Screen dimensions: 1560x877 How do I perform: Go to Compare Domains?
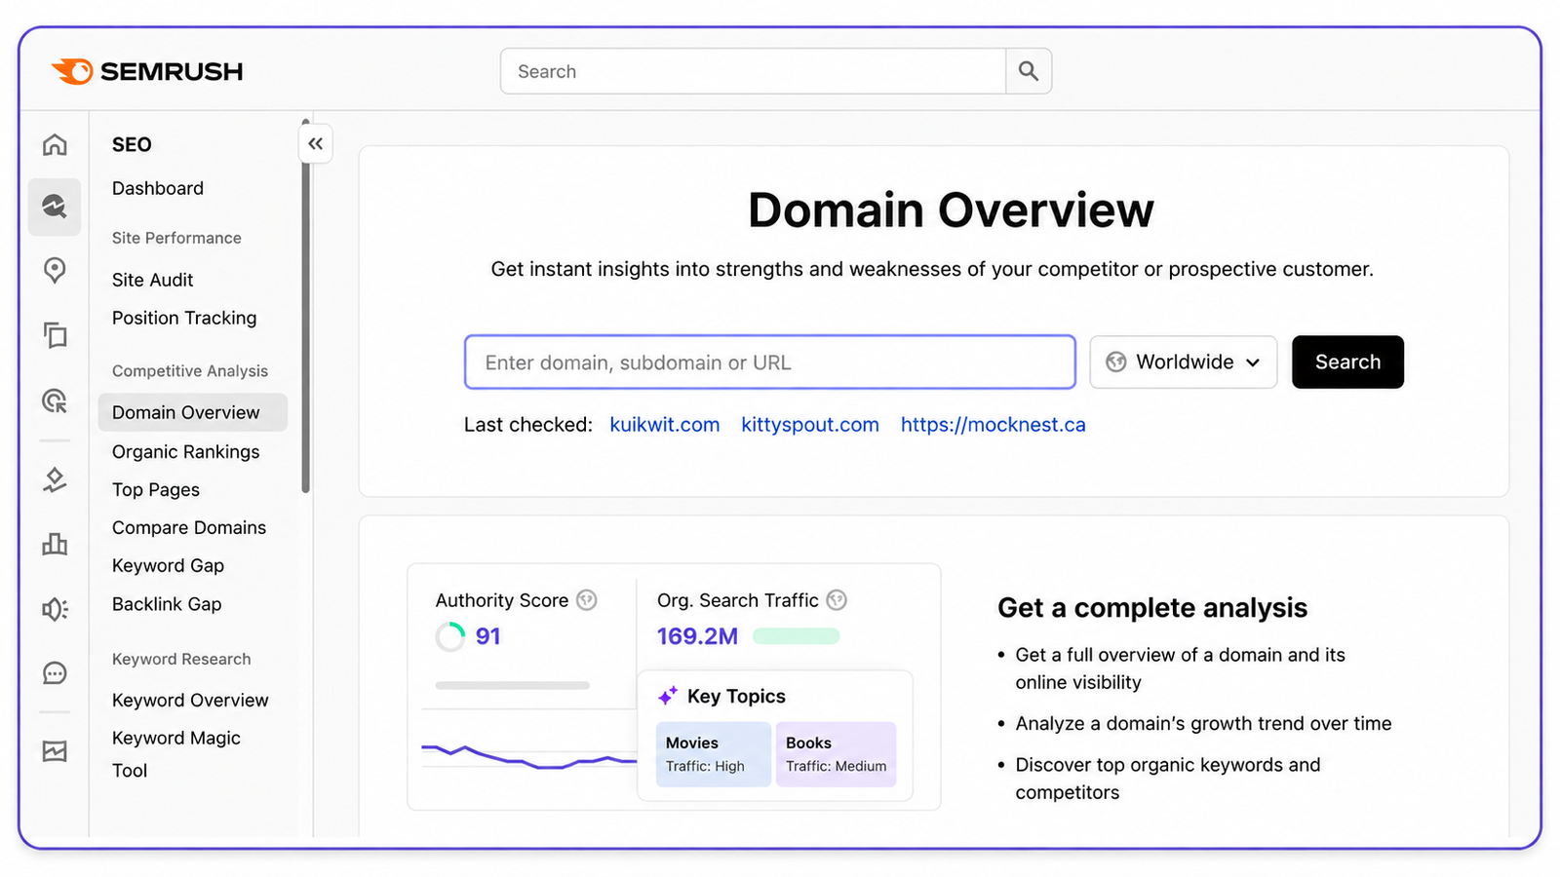point(189,527)
